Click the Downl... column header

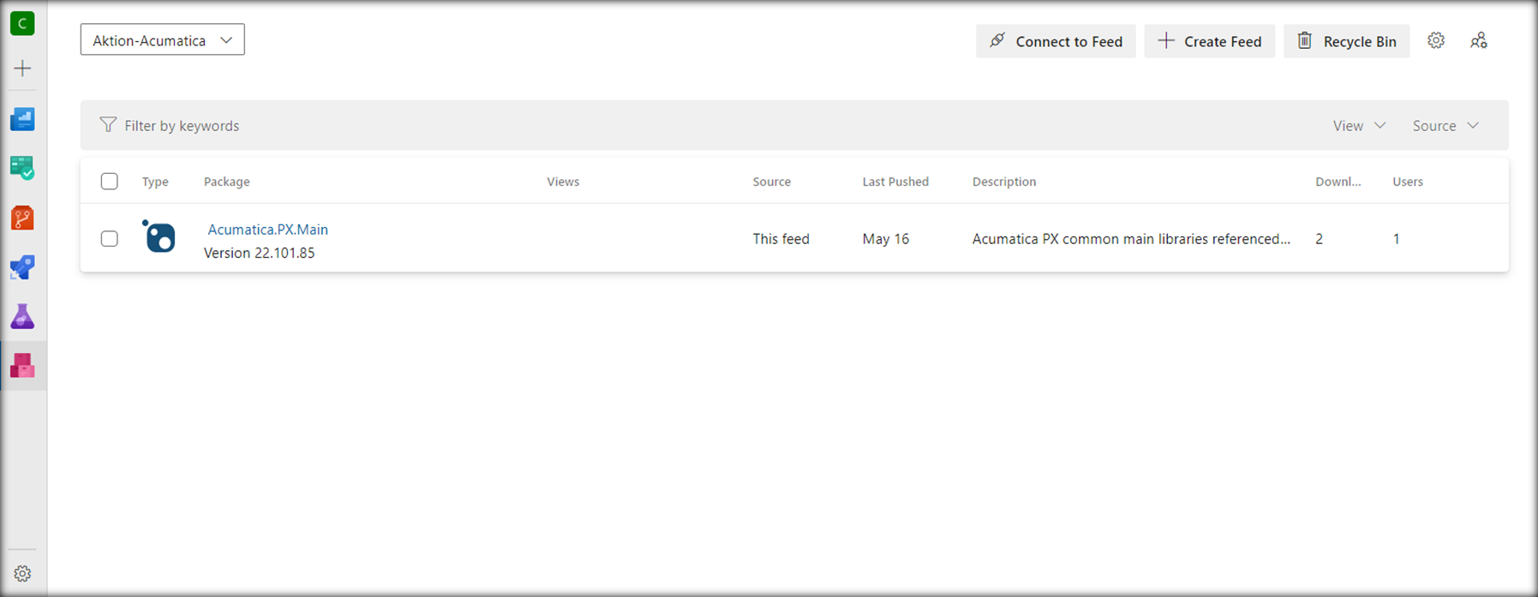[x=1338, y=182]
